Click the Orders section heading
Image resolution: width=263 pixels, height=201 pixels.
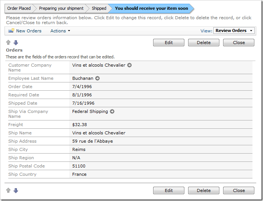(x=14, y=50)
